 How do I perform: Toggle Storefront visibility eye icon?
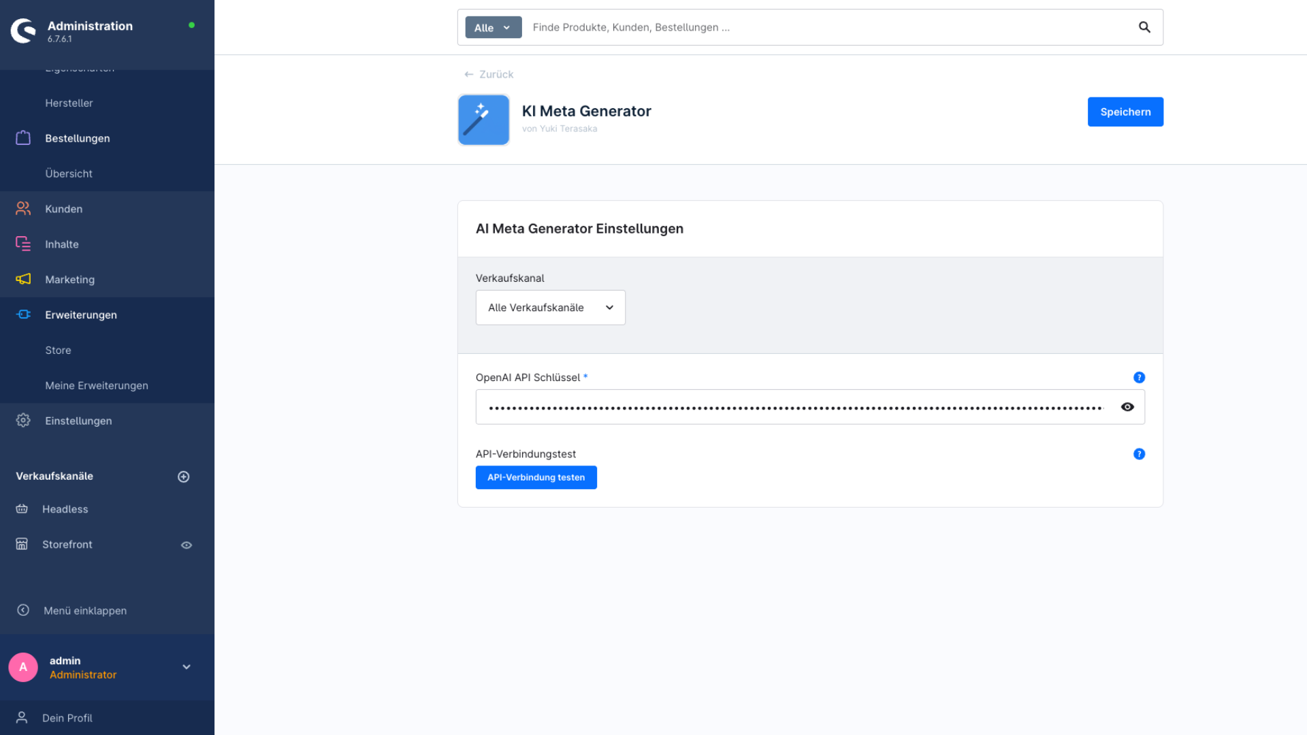click(x=187, y=545)
